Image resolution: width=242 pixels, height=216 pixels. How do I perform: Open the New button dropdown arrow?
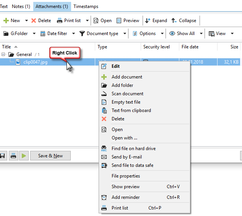click(x=26, y=21)
